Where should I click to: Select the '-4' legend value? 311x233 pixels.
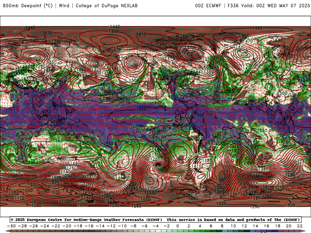[x=156, y=226]
